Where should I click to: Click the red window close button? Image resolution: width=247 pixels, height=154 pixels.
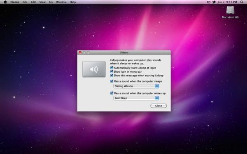click(80, 53)
